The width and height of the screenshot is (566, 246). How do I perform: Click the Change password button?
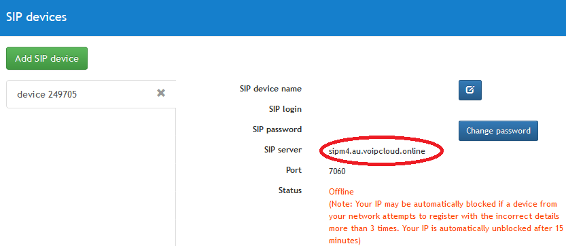498,131
